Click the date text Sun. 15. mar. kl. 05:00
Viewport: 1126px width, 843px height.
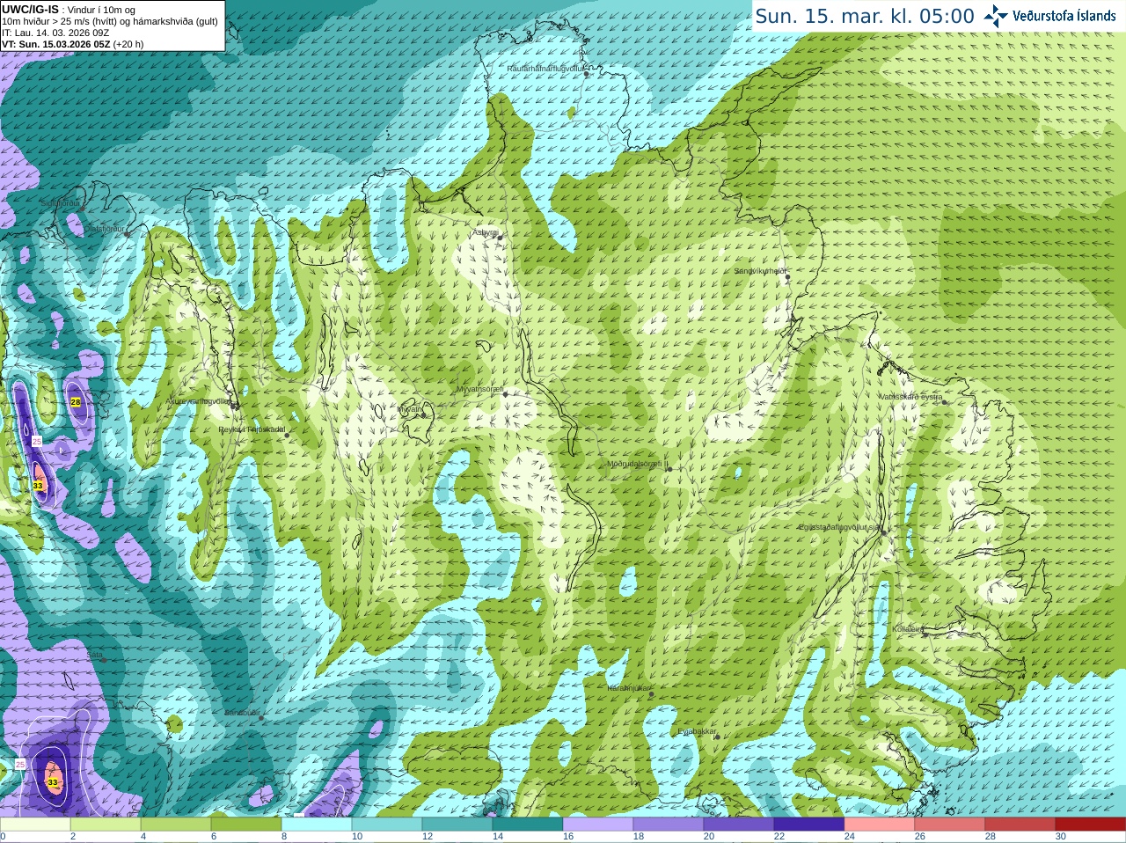click(865, 16)
